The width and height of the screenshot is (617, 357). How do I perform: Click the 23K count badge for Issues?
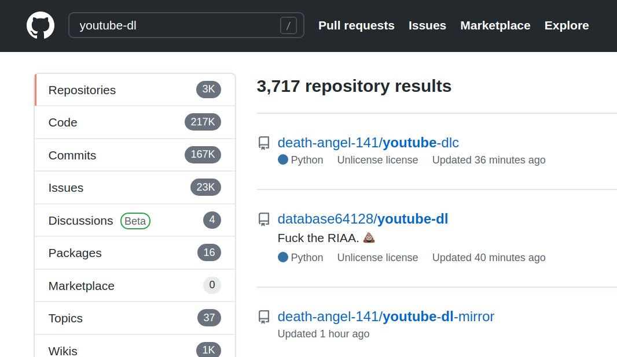tap(205, 187)
